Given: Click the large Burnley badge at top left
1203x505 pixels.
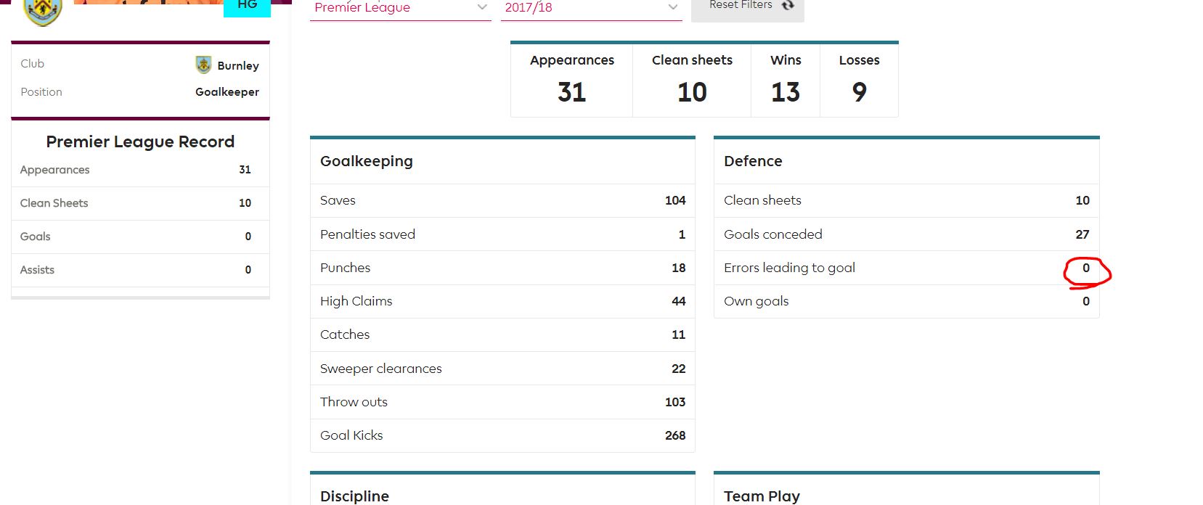Looking at the screenshot, I should (x=43, y=10).
